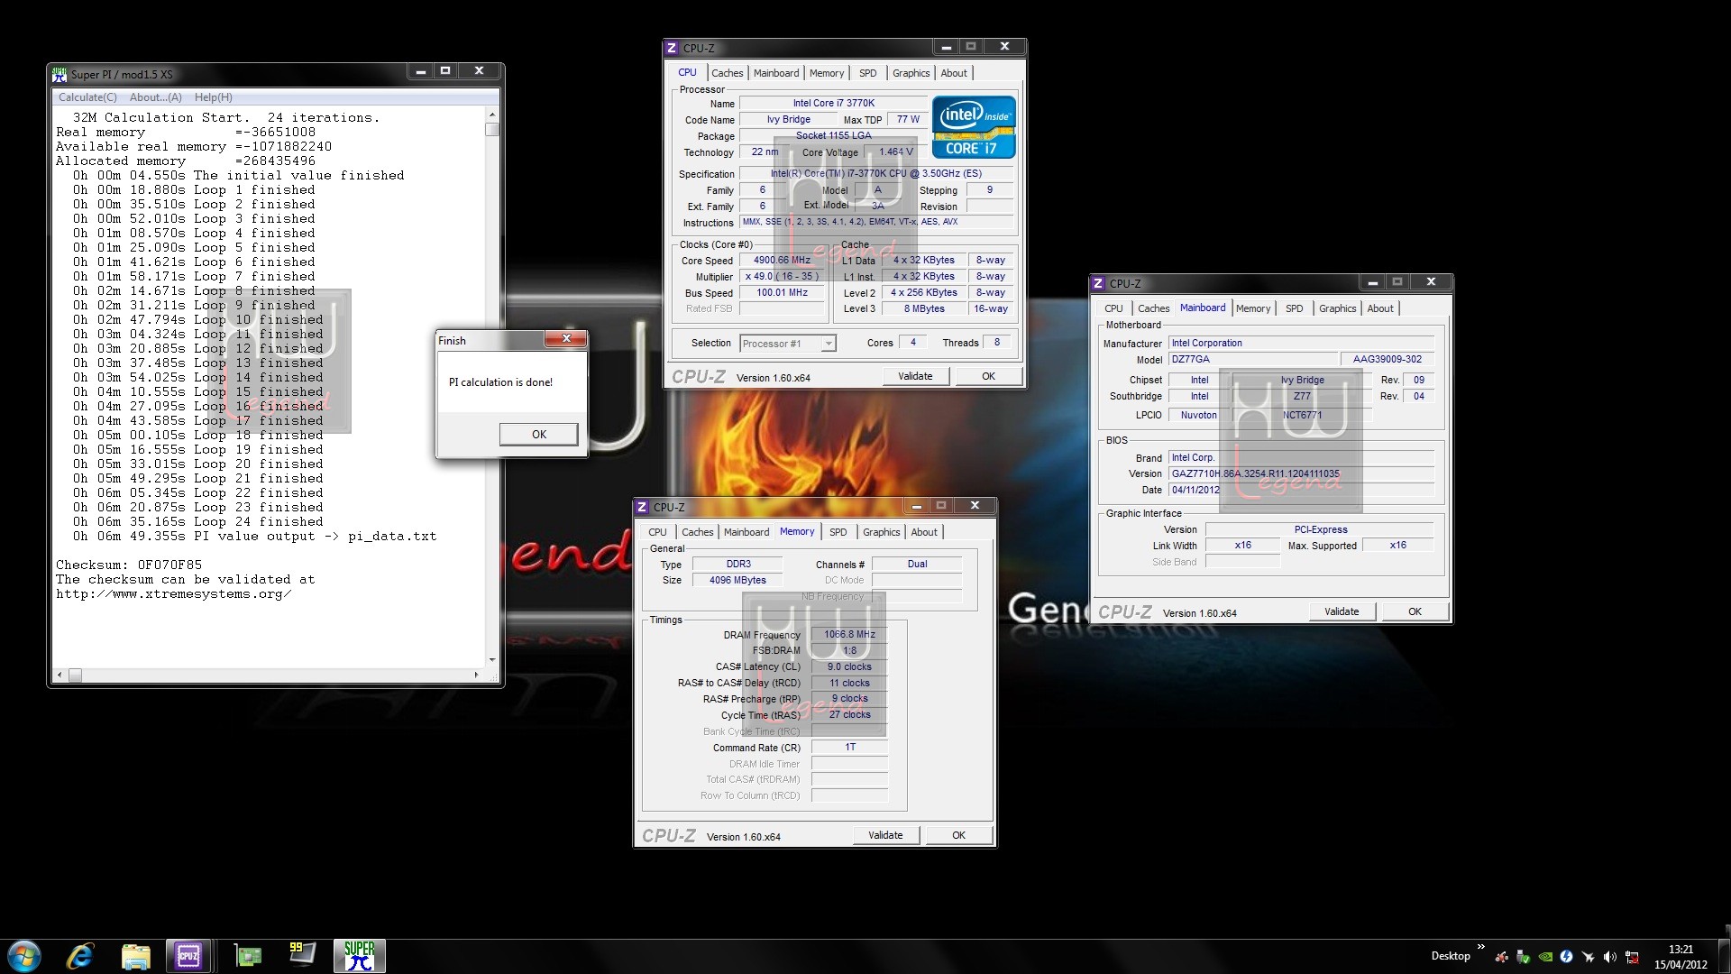Open SPD tab in bottom Memory CPU-Z window

pos(838,532)
